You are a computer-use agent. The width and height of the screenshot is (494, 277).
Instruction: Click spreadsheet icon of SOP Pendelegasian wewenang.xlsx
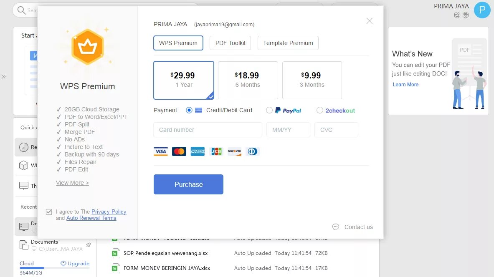pyautogui.click(x=116, y=253)
